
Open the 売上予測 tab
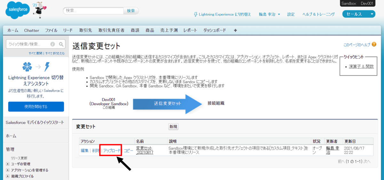tap(169, 30)
